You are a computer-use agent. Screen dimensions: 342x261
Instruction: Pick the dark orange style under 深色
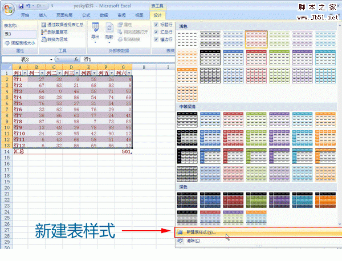(325, 200)
